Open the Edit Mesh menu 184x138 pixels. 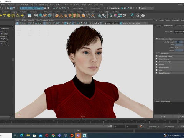click(x=25, y=5)
